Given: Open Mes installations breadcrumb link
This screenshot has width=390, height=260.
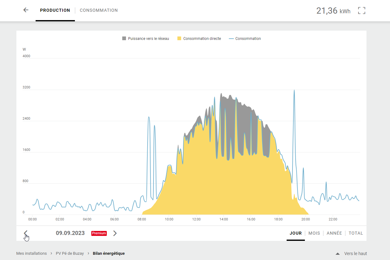Looking at the screenshot, I should (32, 254).
